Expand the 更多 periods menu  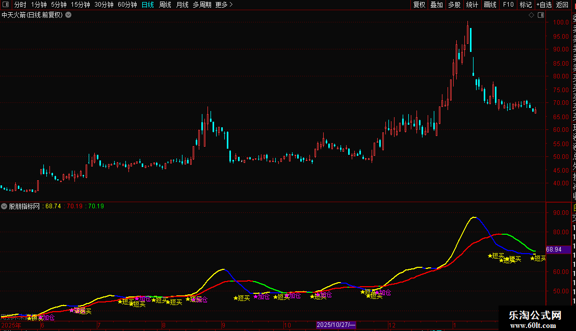coord(224,5)
